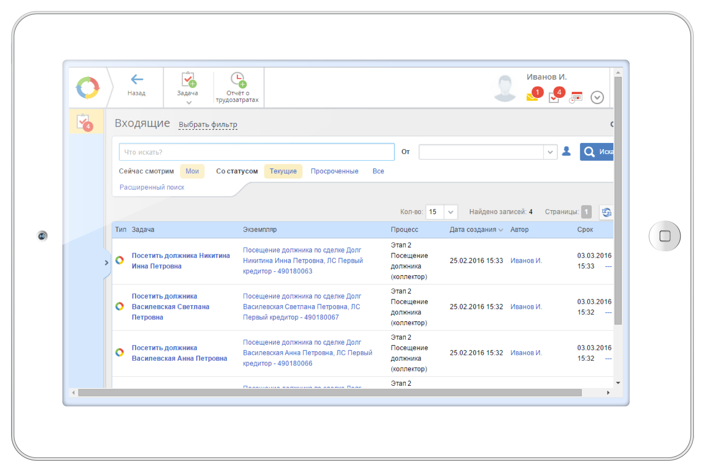Click the Задача create task icon

coord(188,80)
